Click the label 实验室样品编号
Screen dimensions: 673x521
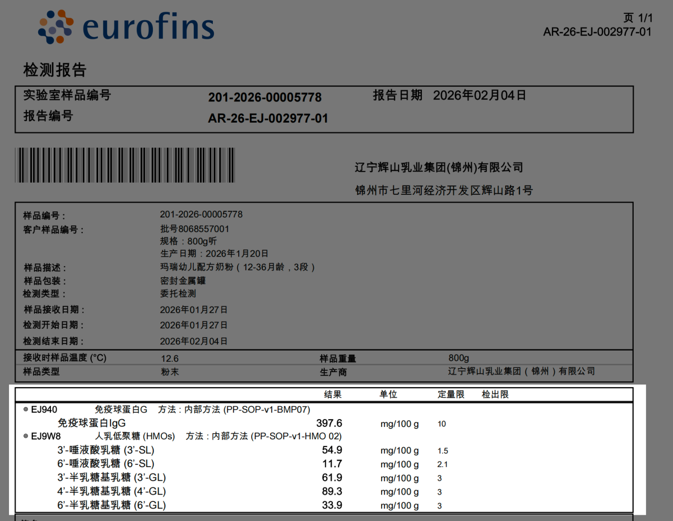[67, 95]
